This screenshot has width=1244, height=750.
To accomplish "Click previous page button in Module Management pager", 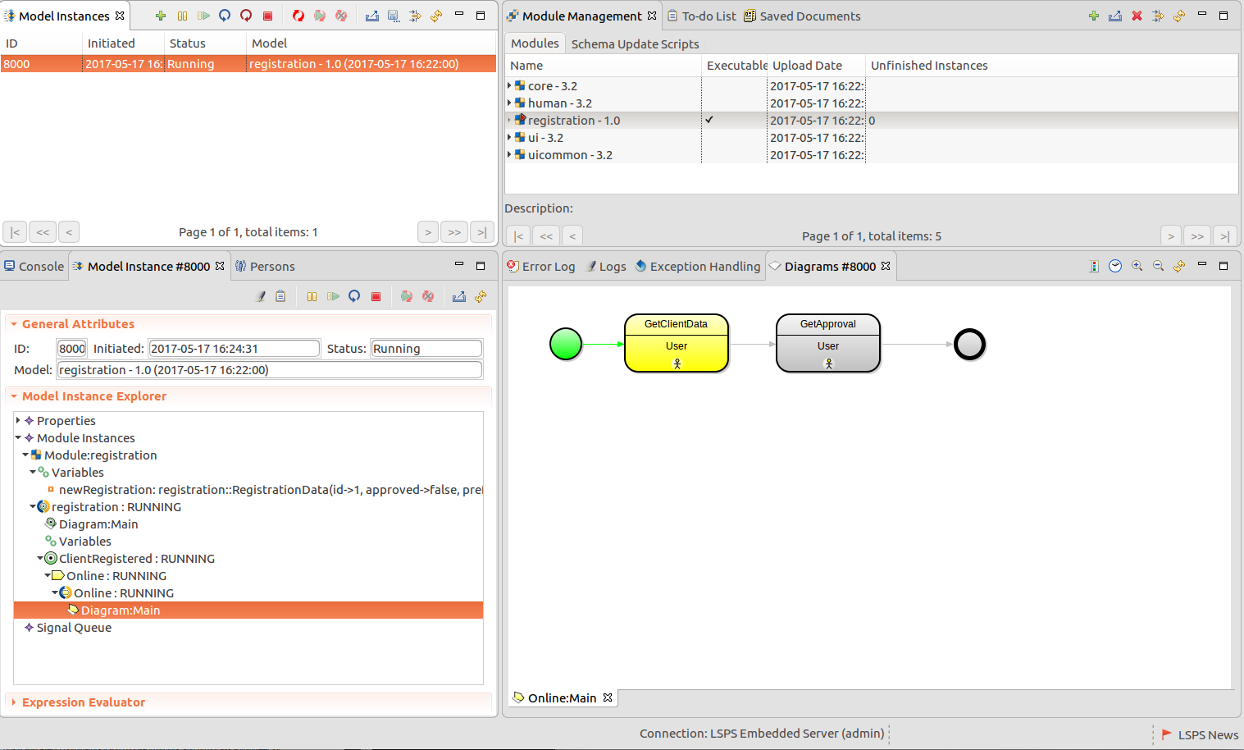I will [x=572, y=236].
